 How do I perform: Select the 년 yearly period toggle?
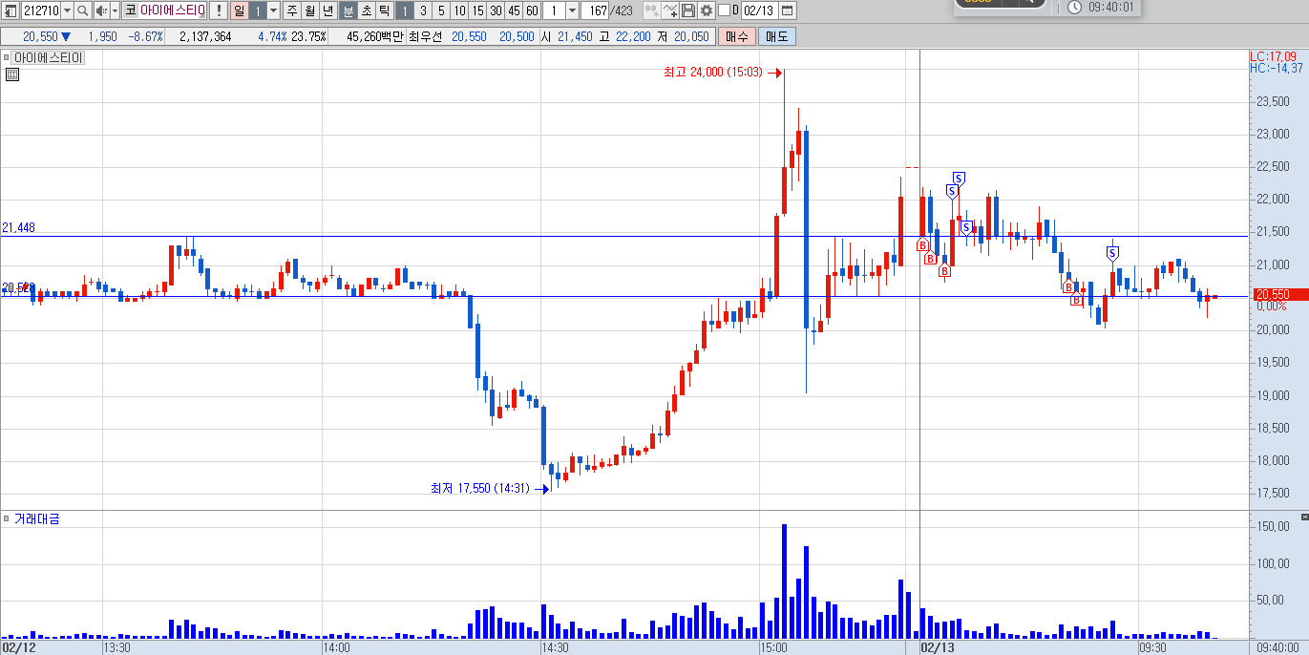point(328,11)
